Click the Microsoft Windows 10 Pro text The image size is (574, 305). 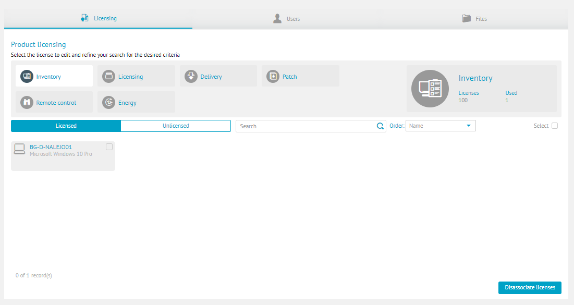[61, 154]
